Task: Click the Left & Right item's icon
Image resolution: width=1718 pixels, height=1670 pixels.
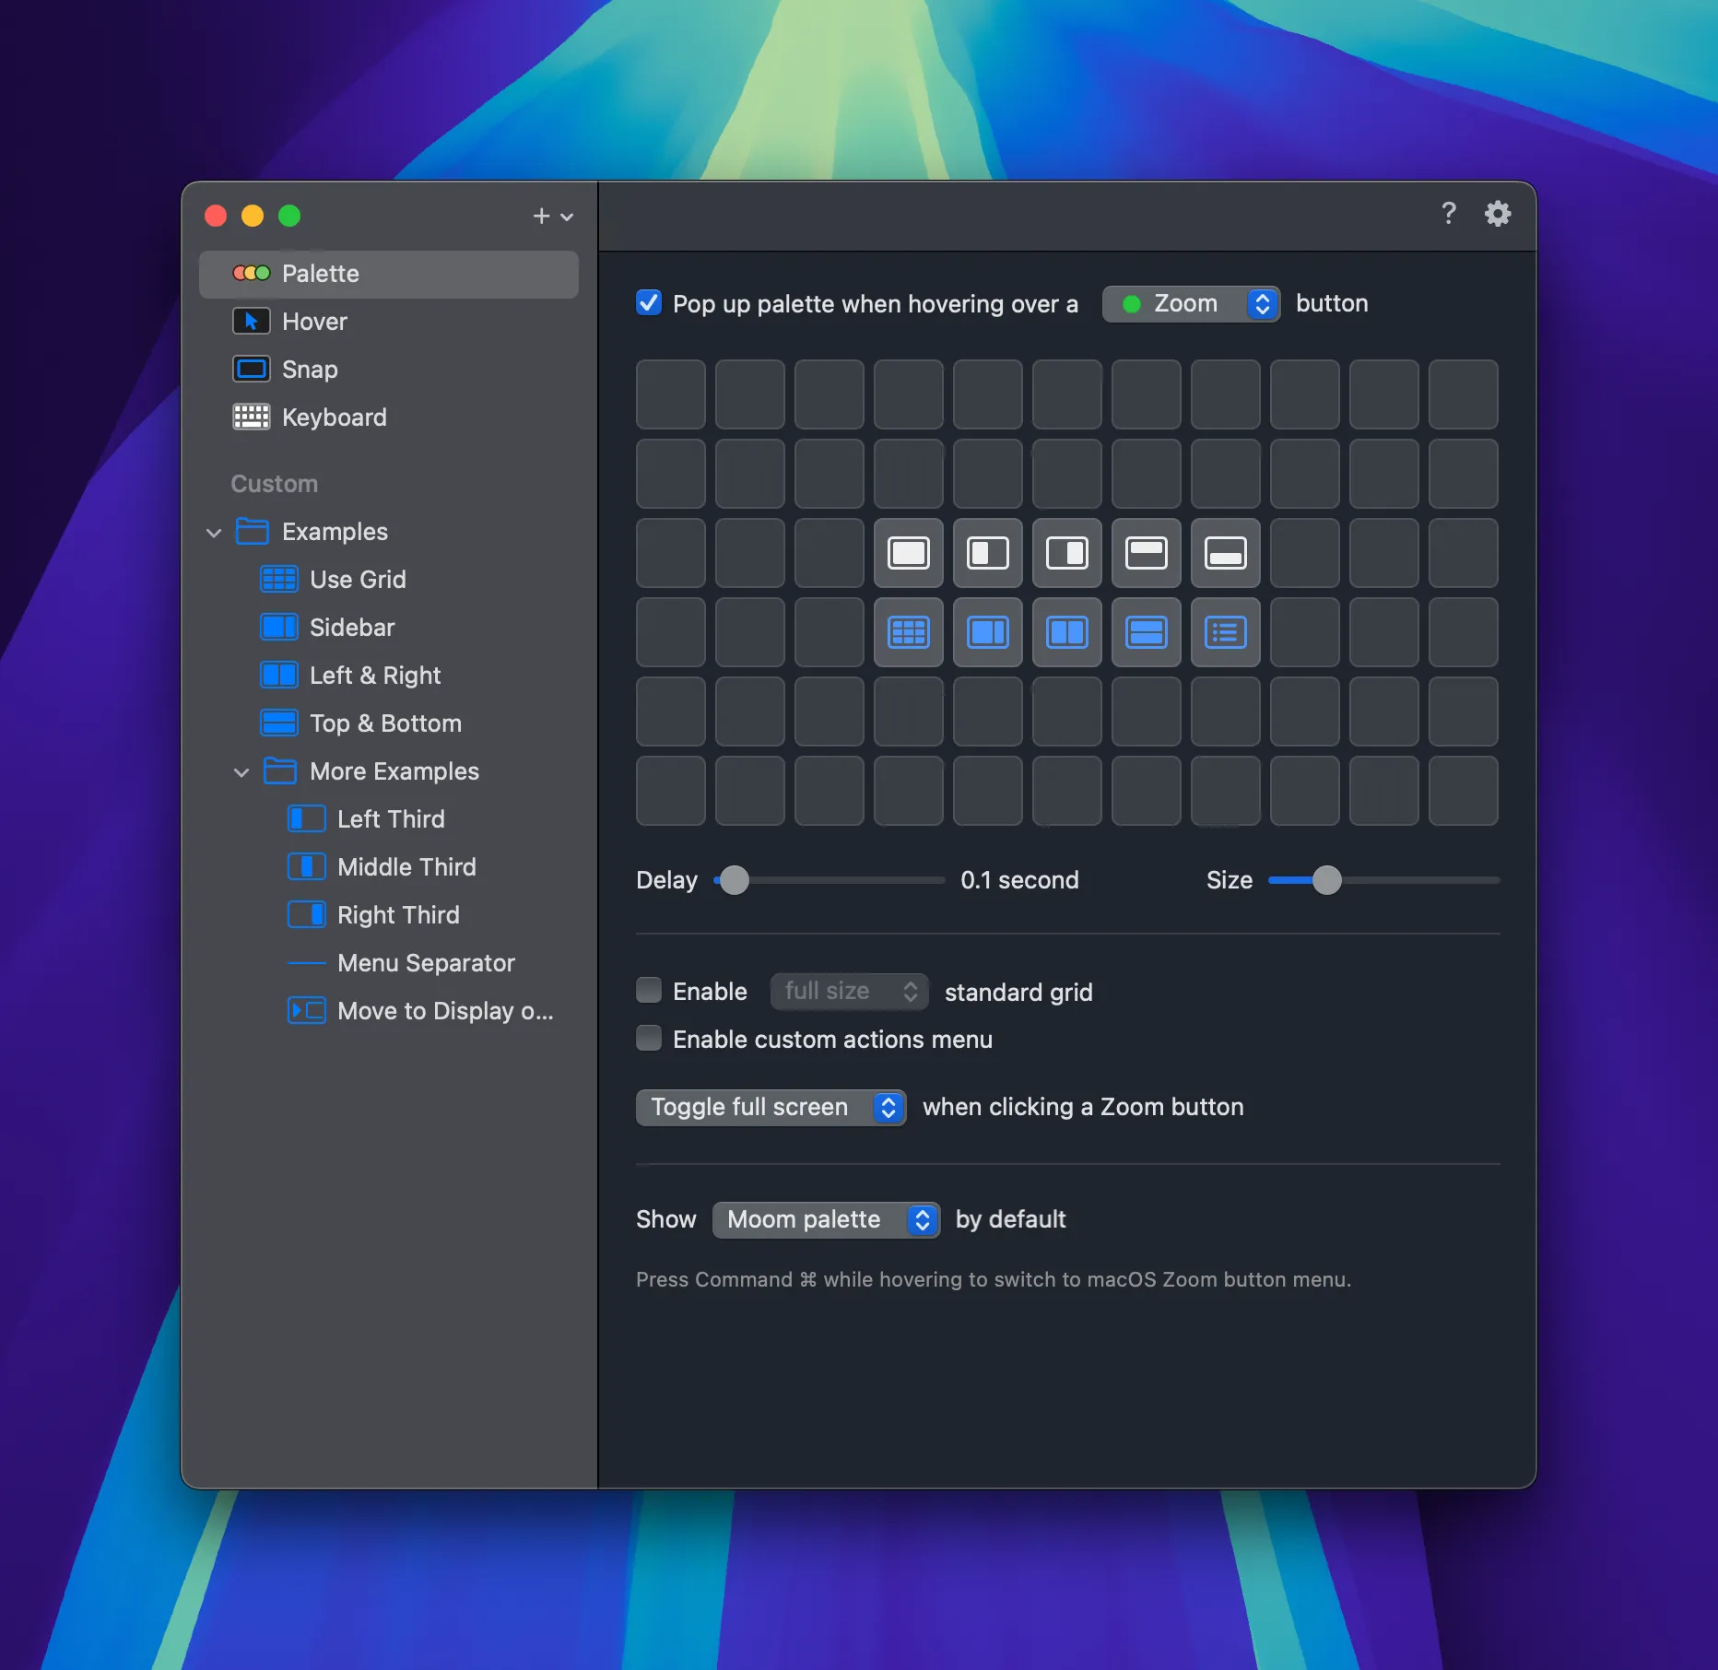Action: (279, 676)
